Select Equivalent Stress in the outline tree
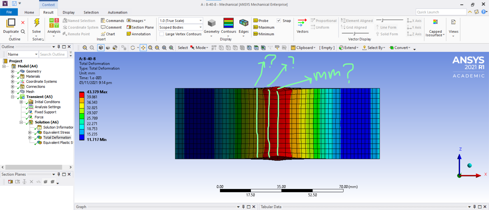The width and height of the screenshot is (489, 210). (x=56, y=132)
